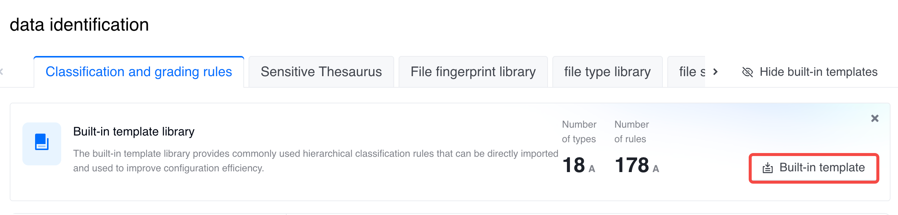
Task: Click the 'Number of types' label
Action: coord(579,132)
